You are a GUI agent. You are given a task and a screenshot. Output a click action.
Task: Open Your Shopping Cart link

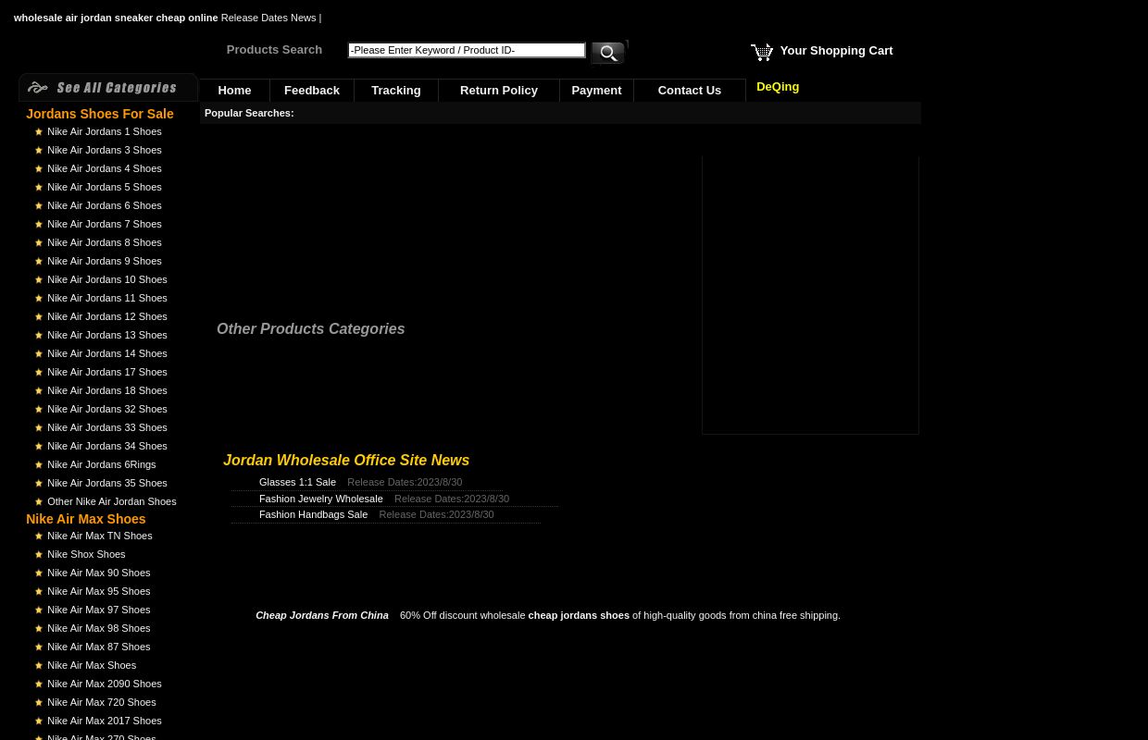click(x=836, y=50)
